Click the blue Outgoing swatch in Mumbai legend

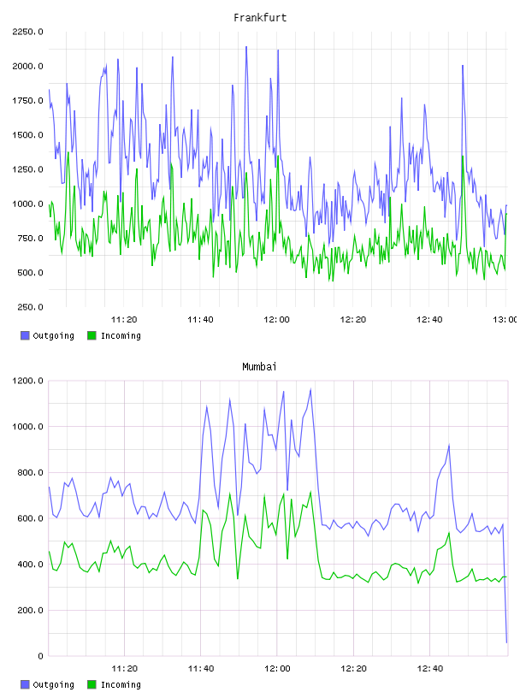pyautogui.click(x=25, y=684)
